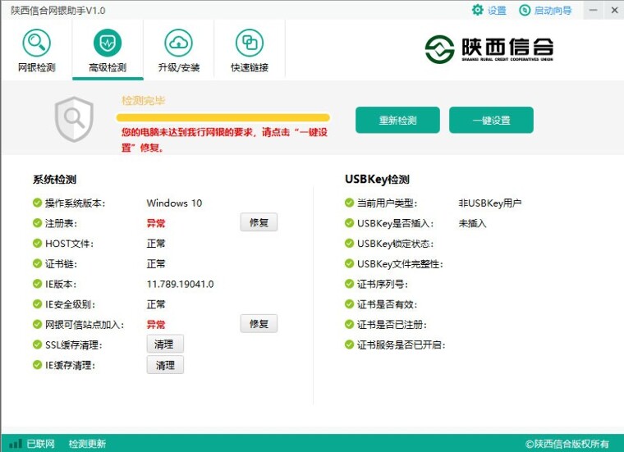Switch to the 快速链接 tab label
This screenshot has width=624, height=452.
(250, 67)
